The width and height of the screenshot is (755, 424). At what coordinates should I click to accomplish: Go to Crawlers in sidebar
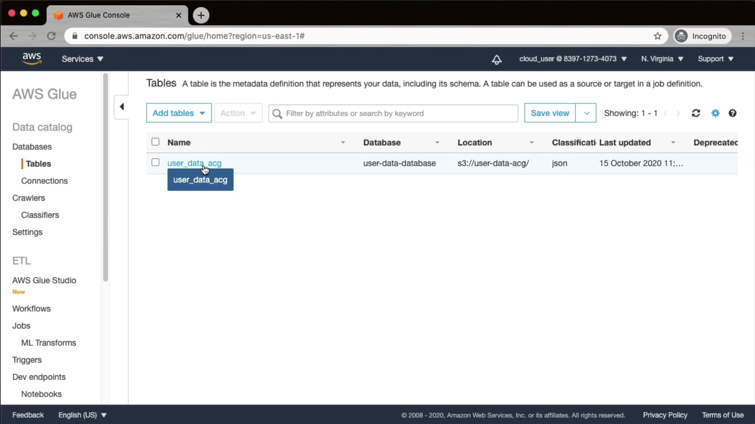(x=28, y=198)
